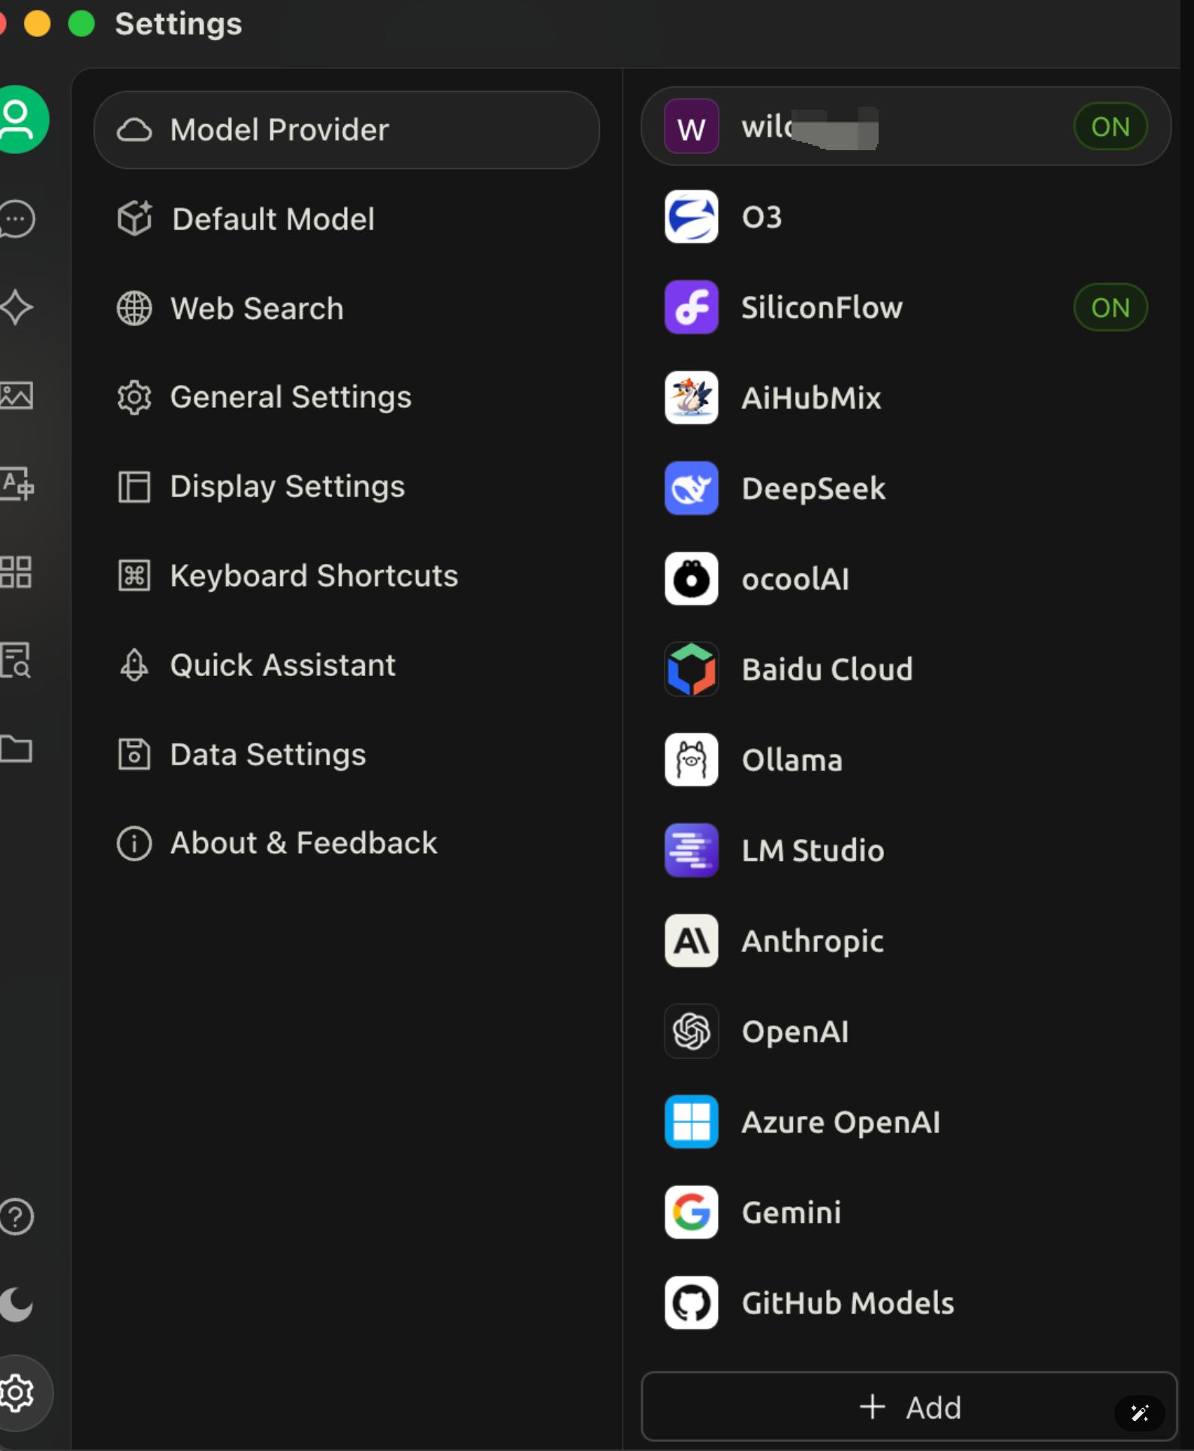Open the translate sidebar icon
Viewport: 1194px width, 1451px height.
[x=17, y=484]
